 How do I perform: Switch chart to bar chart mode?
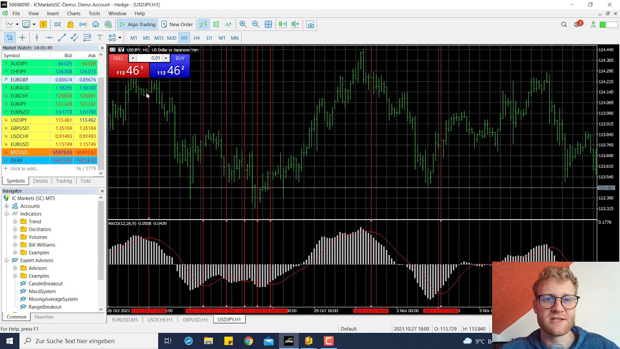[x=203, y=24]
